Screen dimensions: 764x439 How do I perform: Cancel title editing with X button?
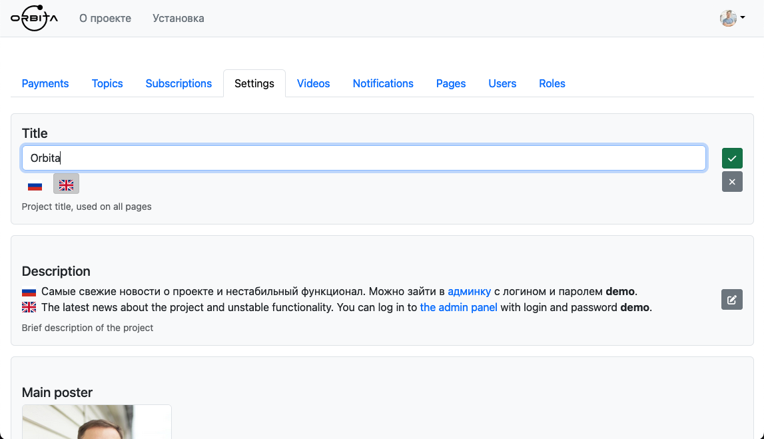tap(732, 182)
